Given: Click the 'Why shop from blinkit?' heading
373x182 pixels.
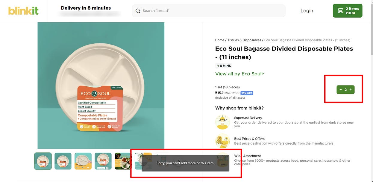Looking at the screenshot, I should (239, 108).
